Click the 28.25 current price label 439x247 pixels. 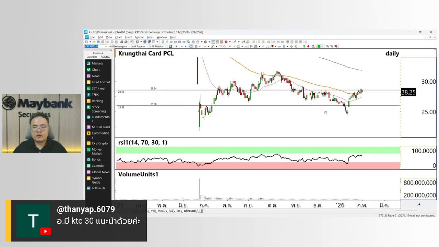pos(408,92)
